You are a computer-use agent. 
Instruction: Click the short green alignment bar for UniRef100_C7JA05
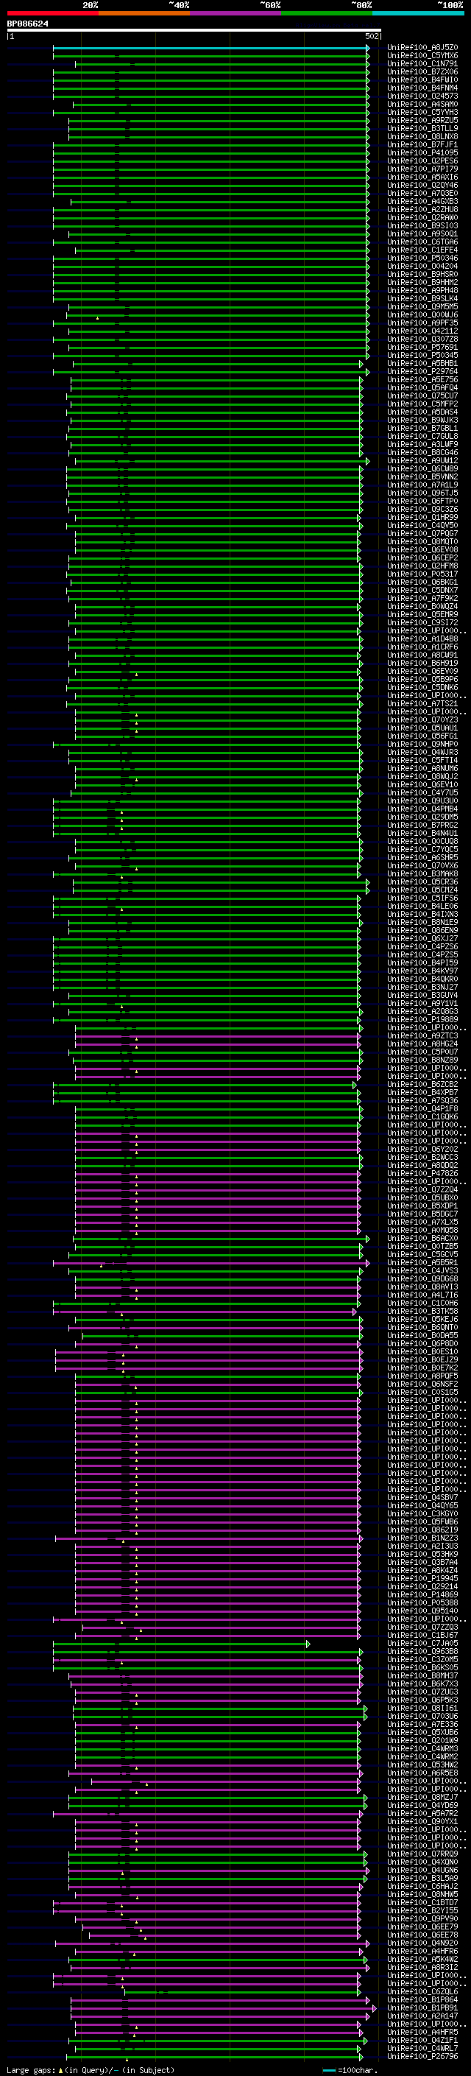(181, 1643)
